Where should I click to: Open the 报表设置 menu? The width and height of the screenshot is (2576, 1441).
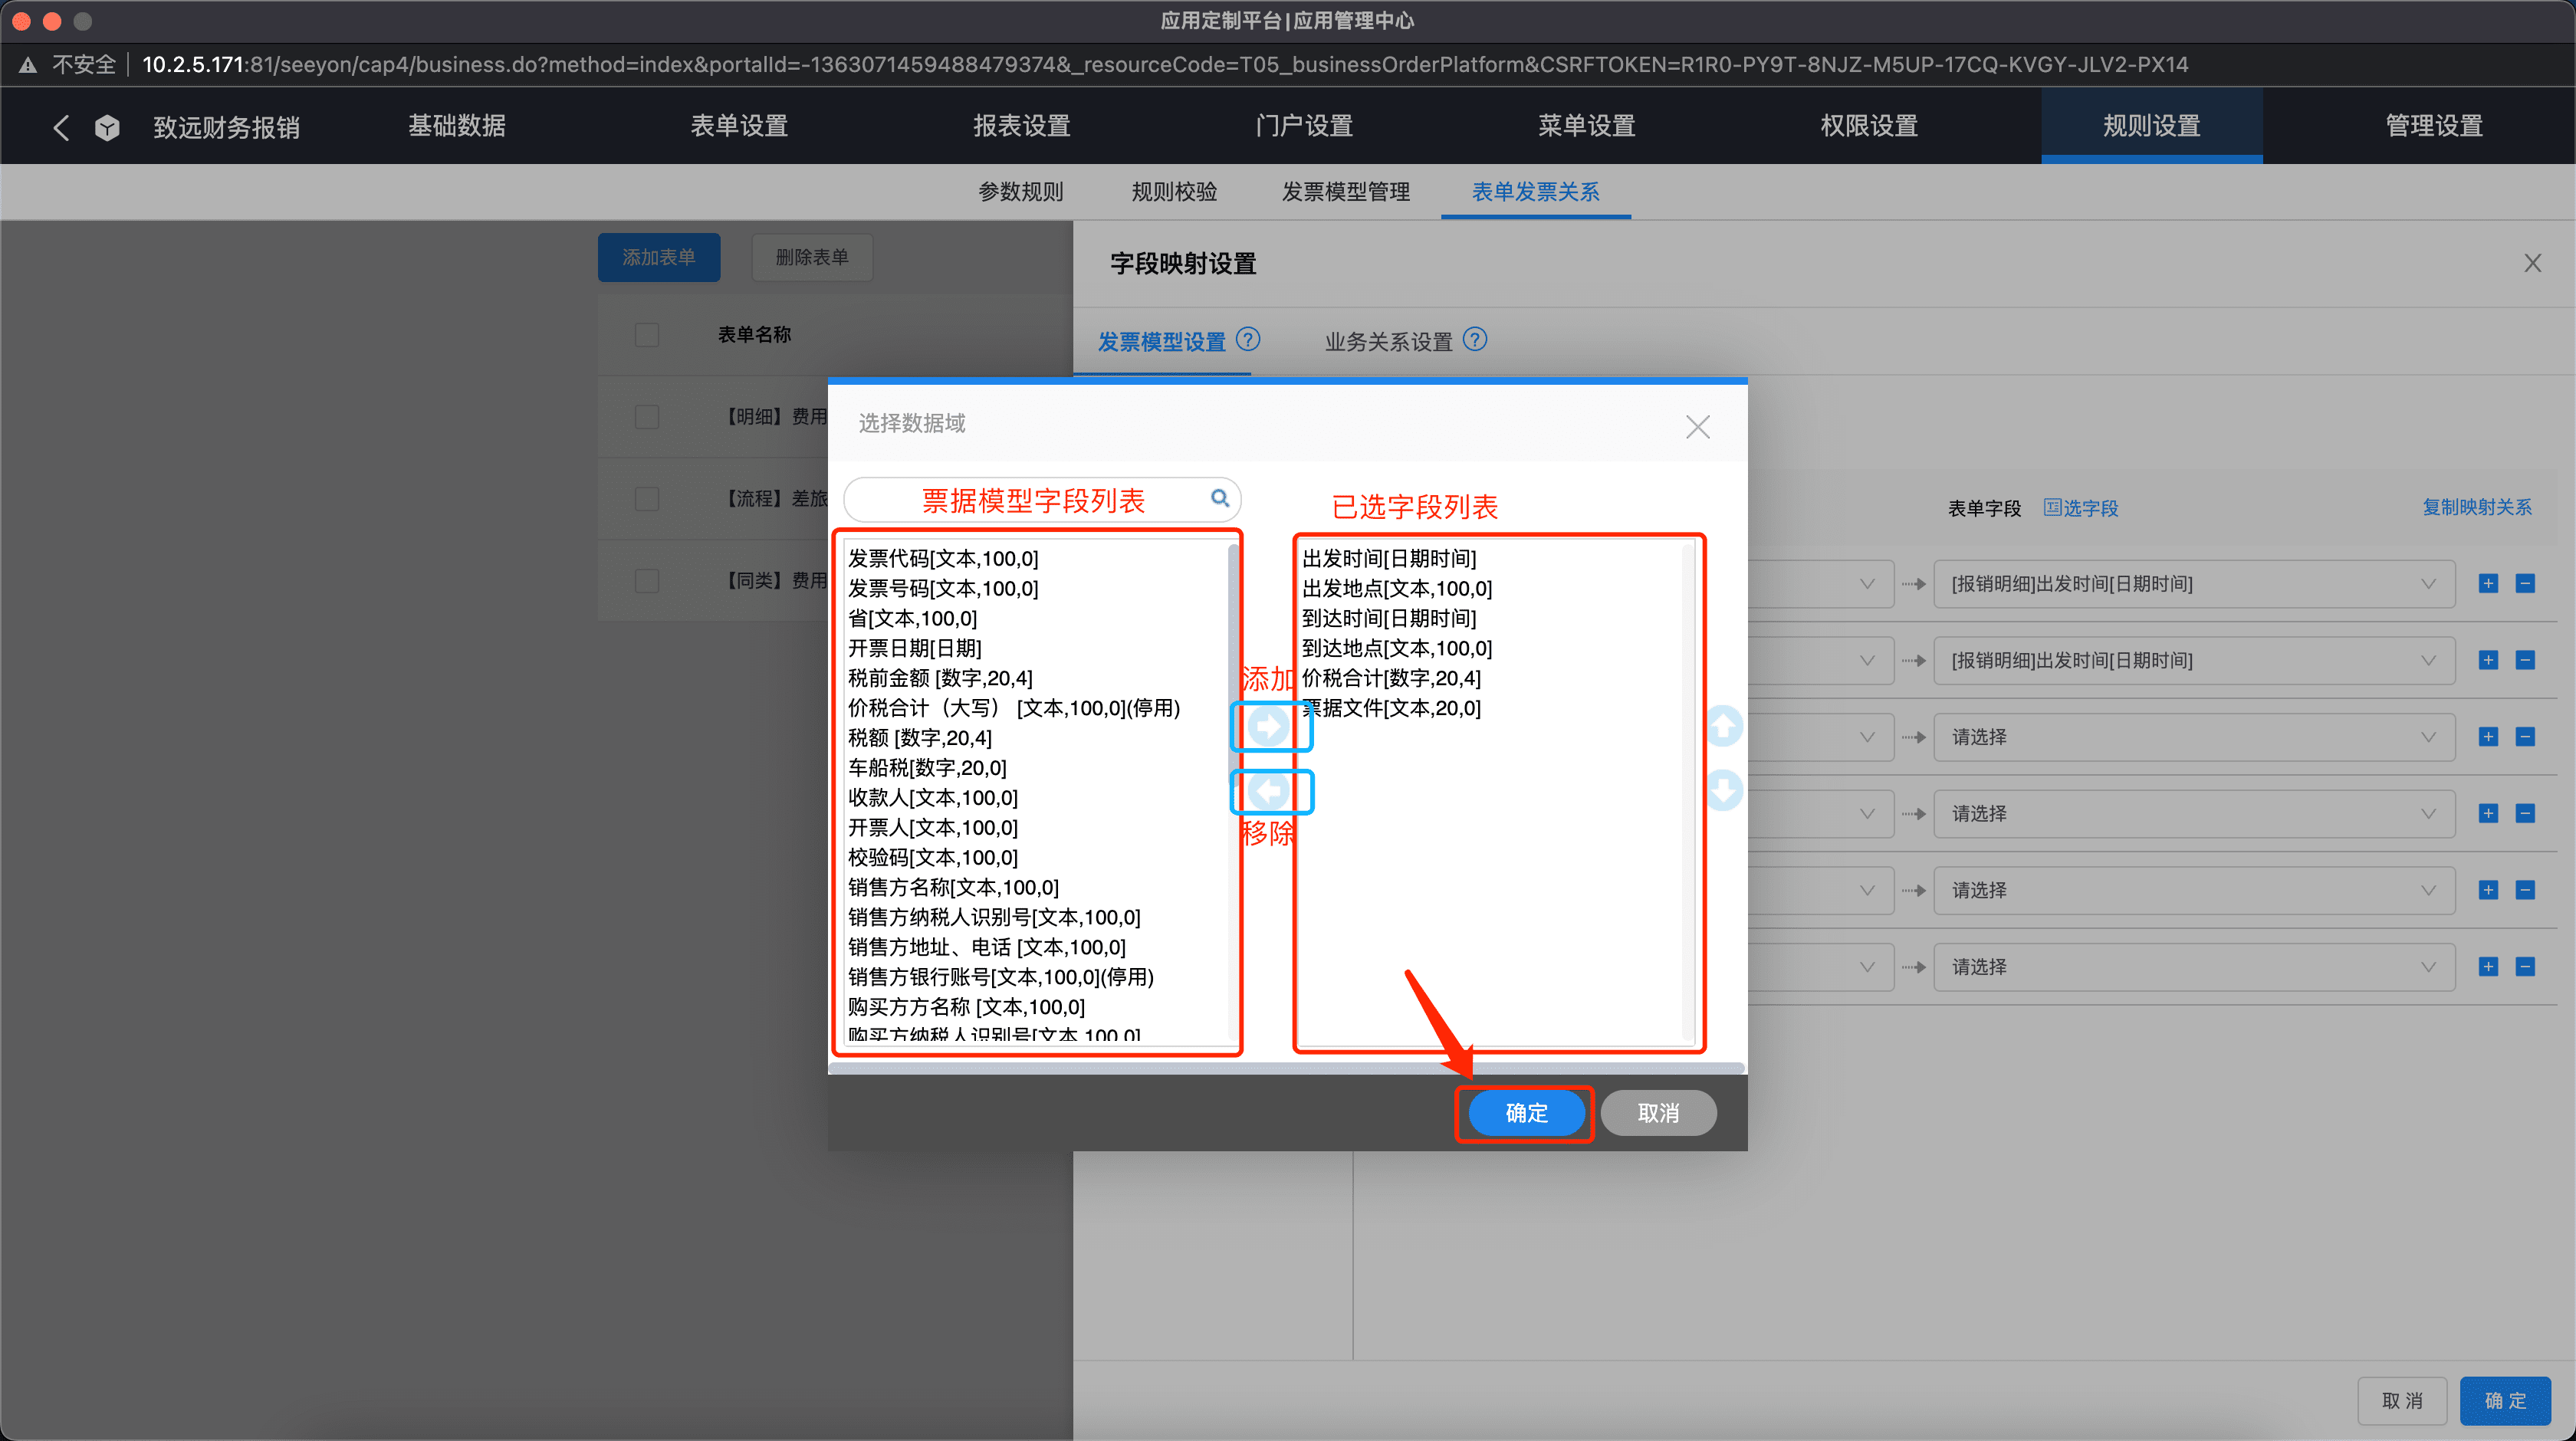tap(1022, 126)
